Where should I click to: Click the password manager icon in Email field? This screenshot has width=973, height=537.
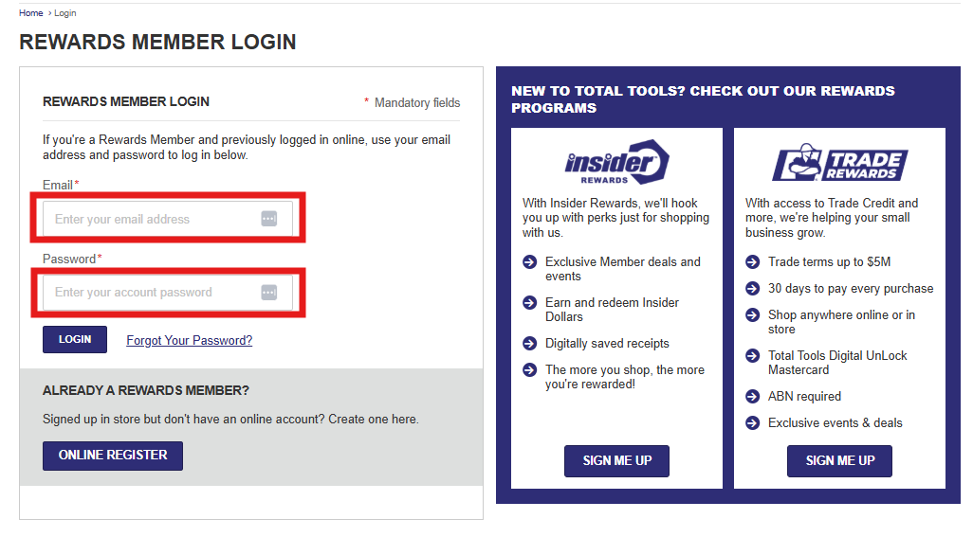pyautogui.click(x=268, y=219)
